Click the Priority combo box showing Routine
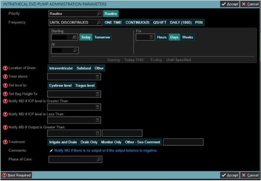The image size is (261, 181). 75,14
